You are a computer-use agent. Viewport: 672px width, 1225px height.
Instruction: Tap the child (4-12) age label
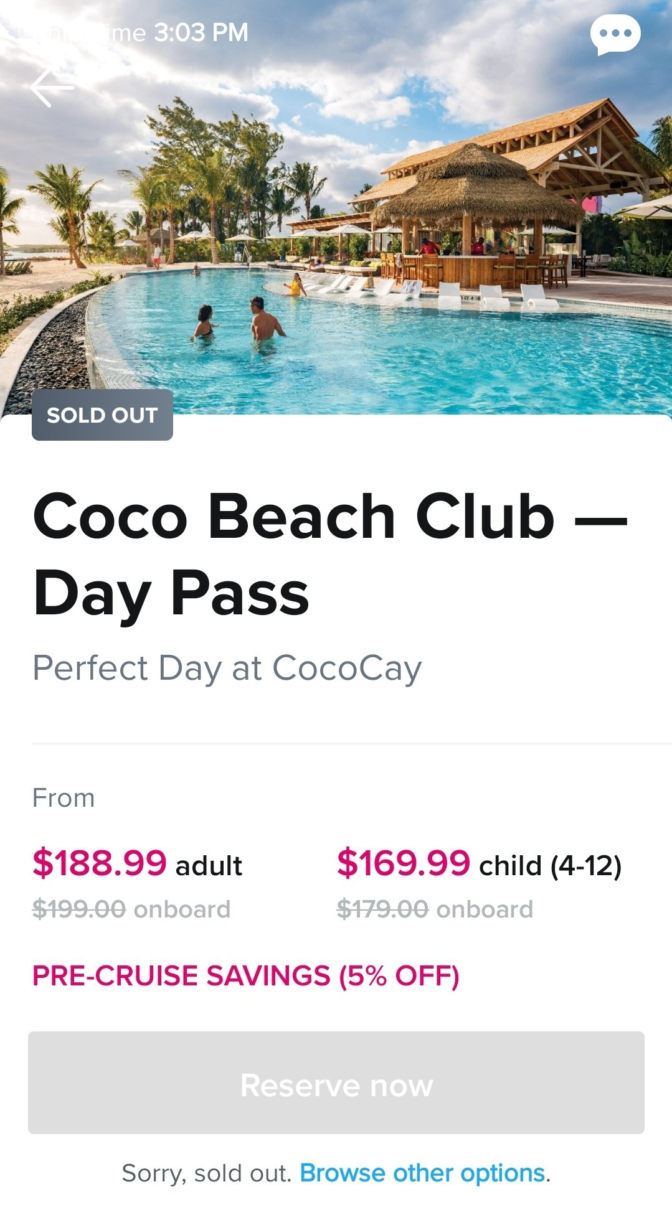pyautogui.click(x=551, y=866)
